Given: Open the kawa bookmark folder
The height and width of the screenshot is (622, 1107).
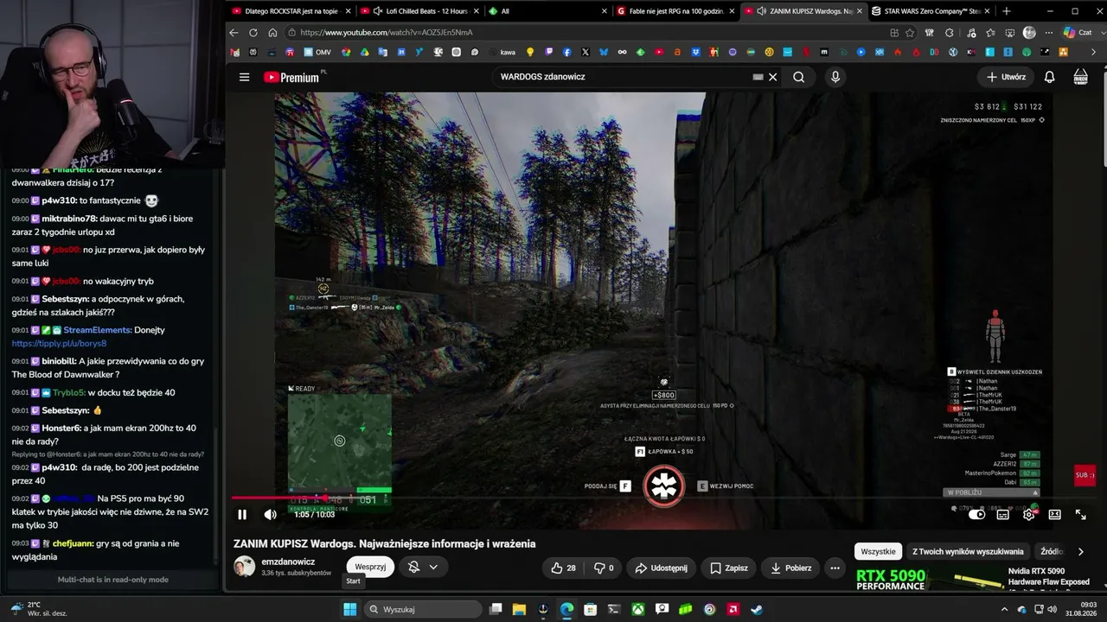Looking at the screenshot, I should click(501, 52).
